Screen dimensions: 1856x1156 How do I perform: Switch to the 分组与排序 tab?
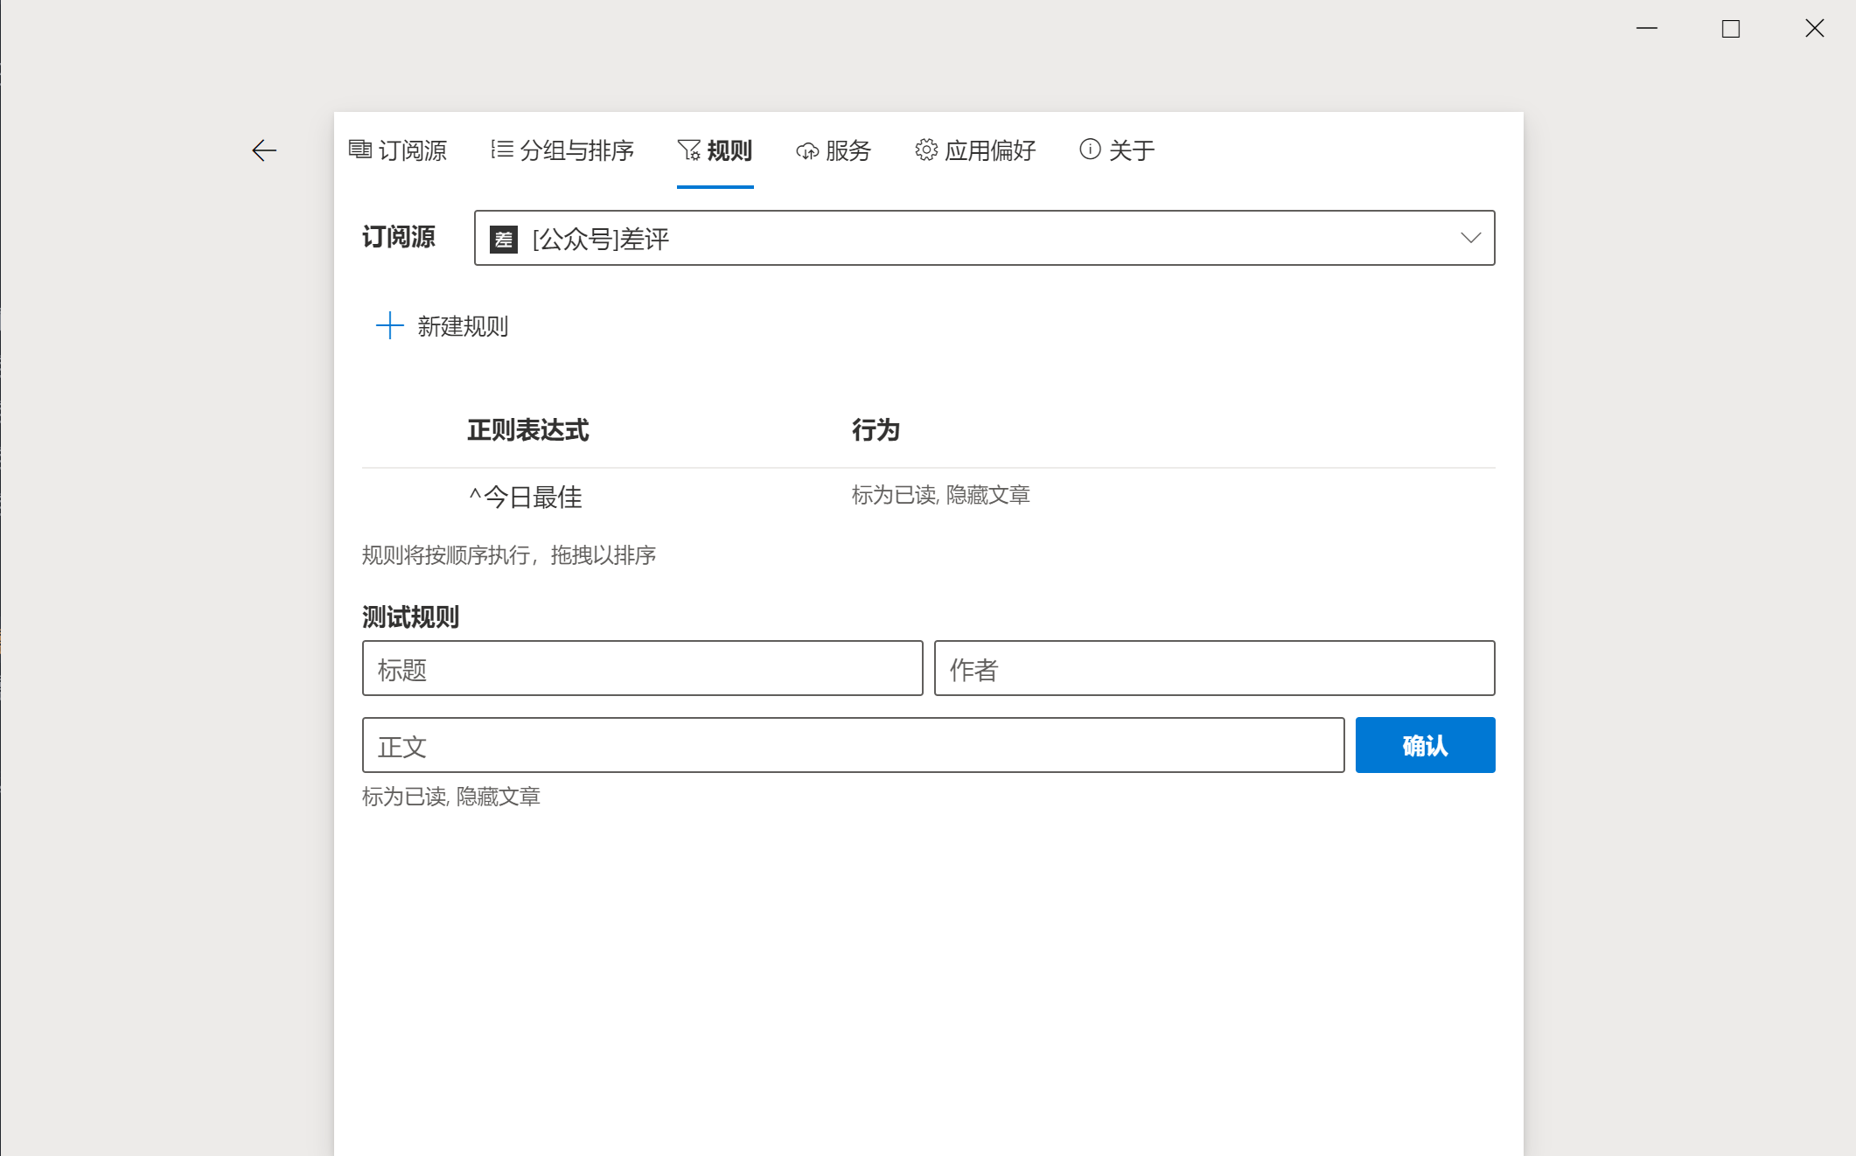tap(562, 150)
